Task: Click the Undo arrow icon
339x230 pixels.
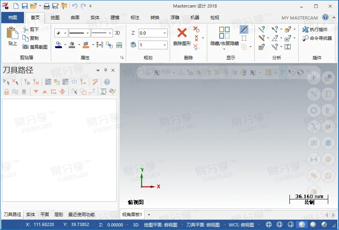Action: pos(75,6)
